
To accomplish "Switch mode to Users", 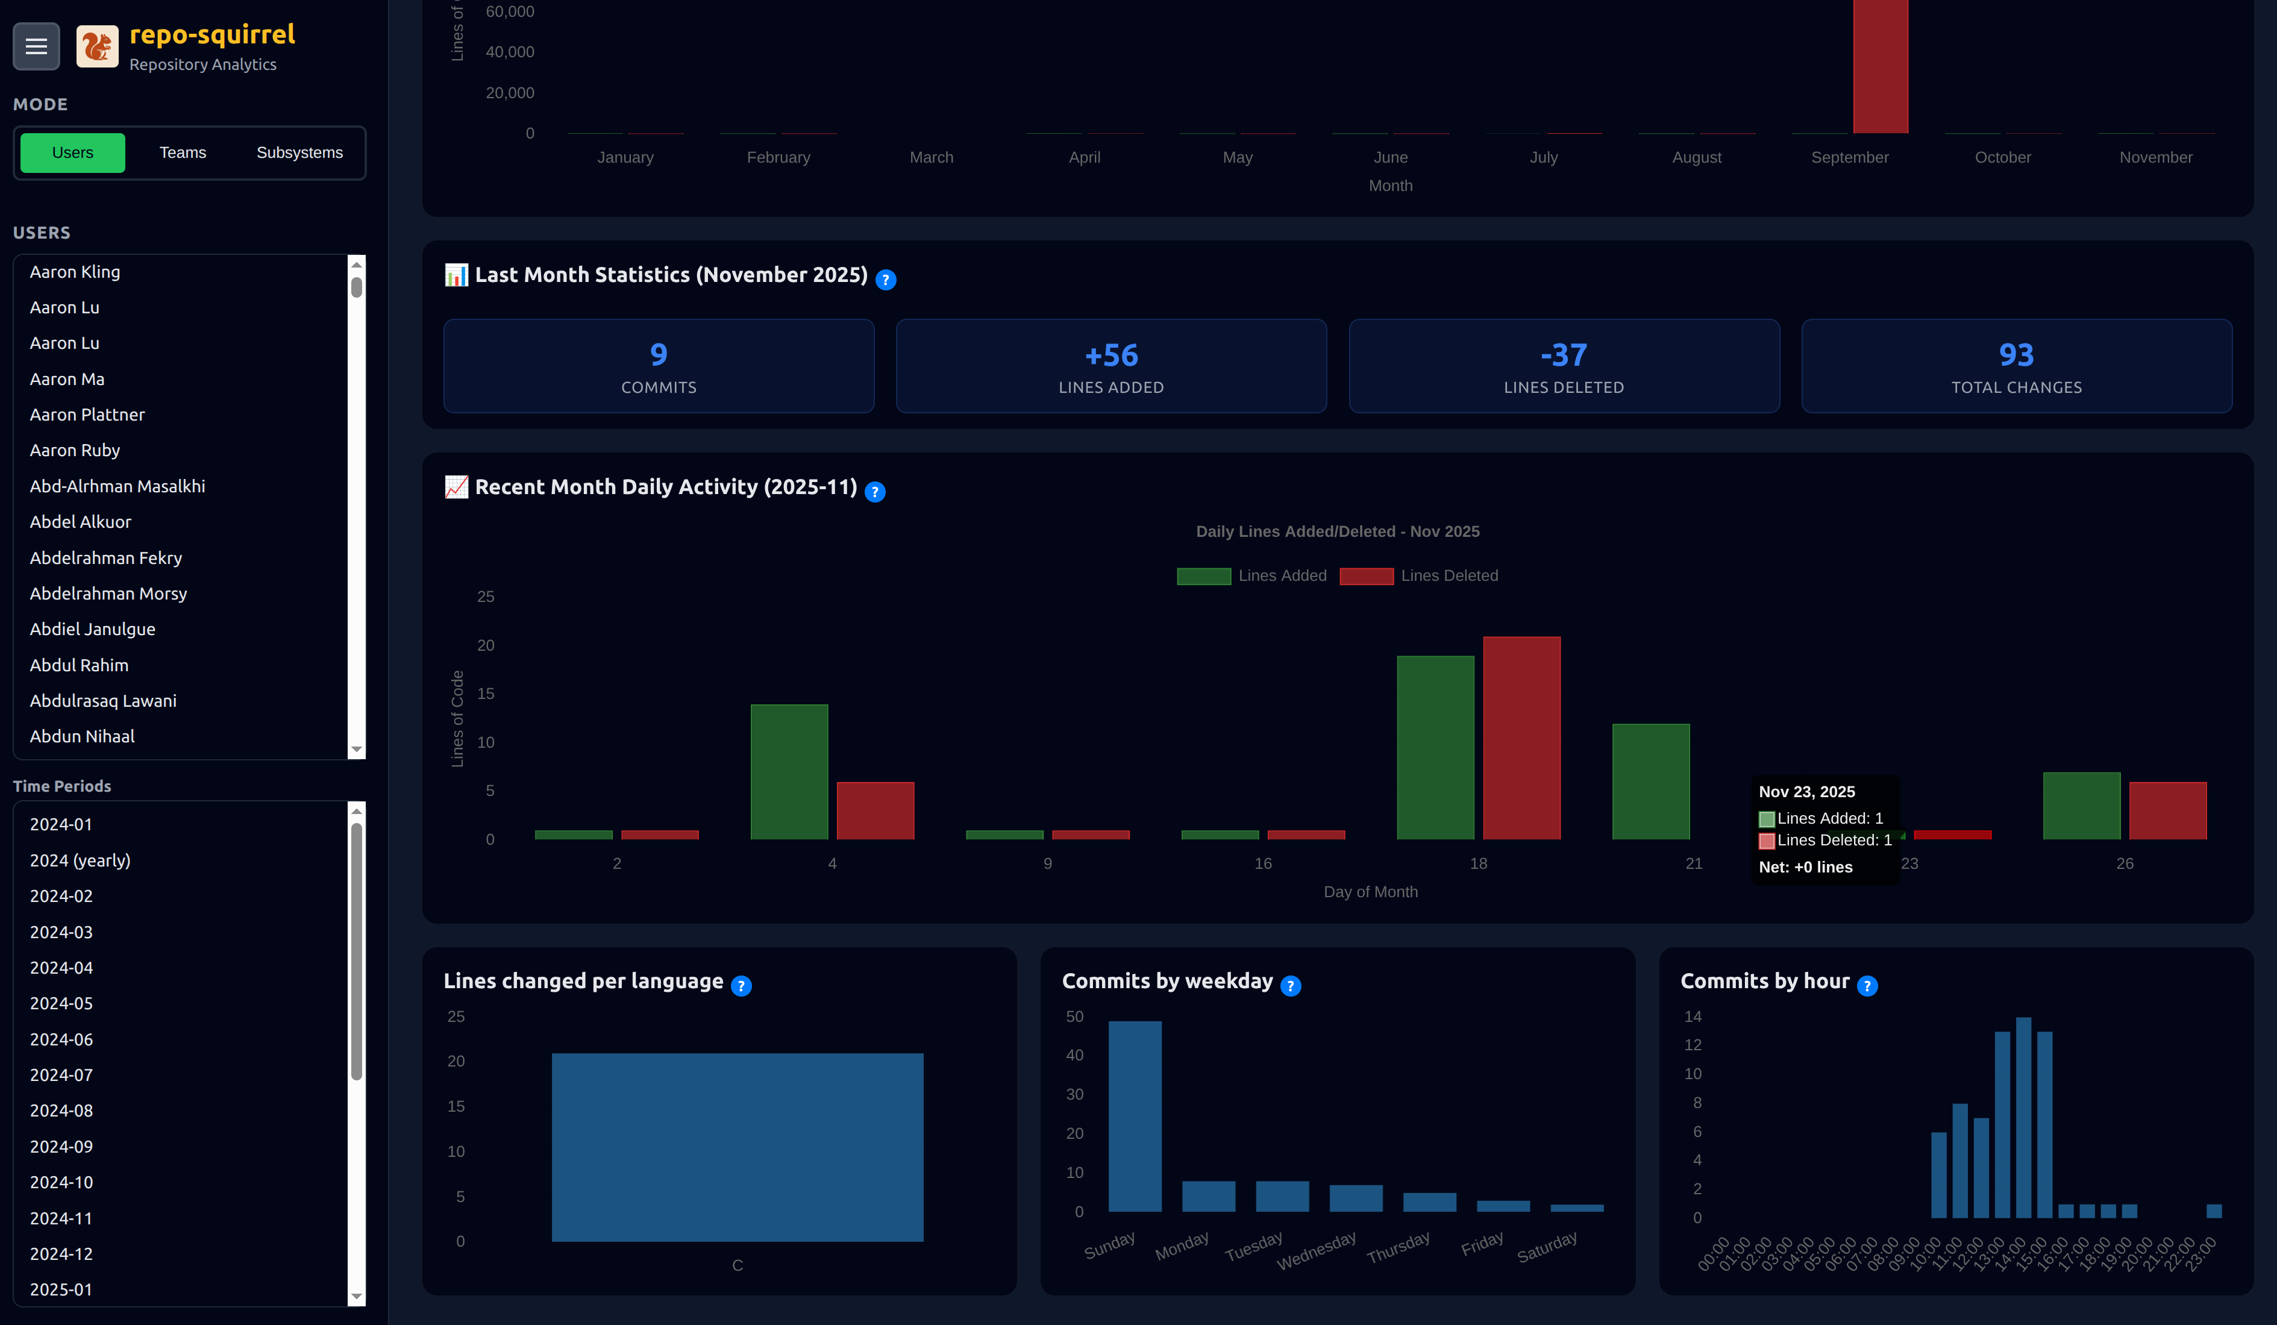I will coord(72,153).
